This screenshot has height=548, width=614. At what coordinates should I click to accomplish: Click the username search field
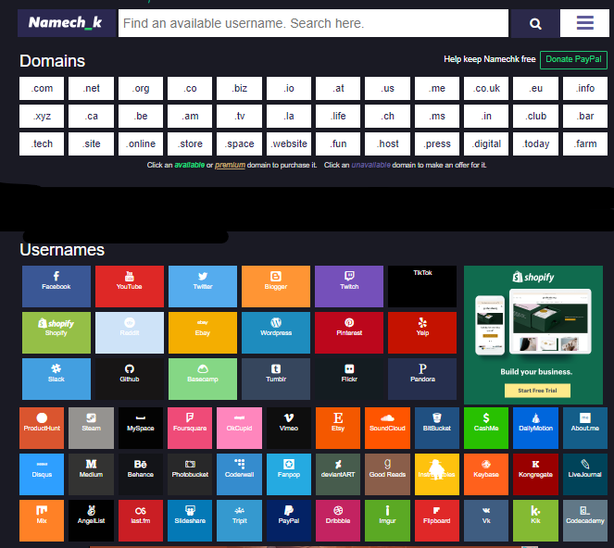pos(313,23)
